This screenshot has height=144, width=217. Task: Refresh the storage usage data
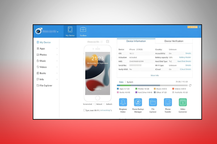click(190, 85)
